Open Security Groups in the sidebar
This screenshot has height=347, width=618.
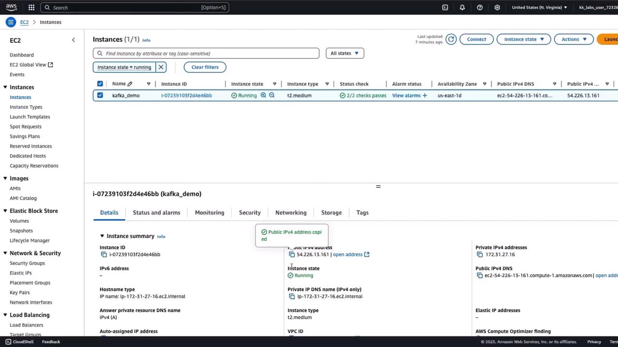point(27,263)
